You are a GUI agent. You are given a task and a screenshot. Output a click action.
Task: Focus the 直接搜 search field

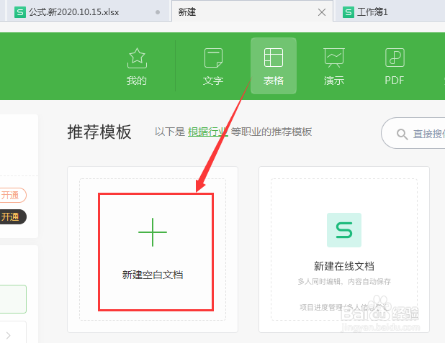click(x=413, y=133)
